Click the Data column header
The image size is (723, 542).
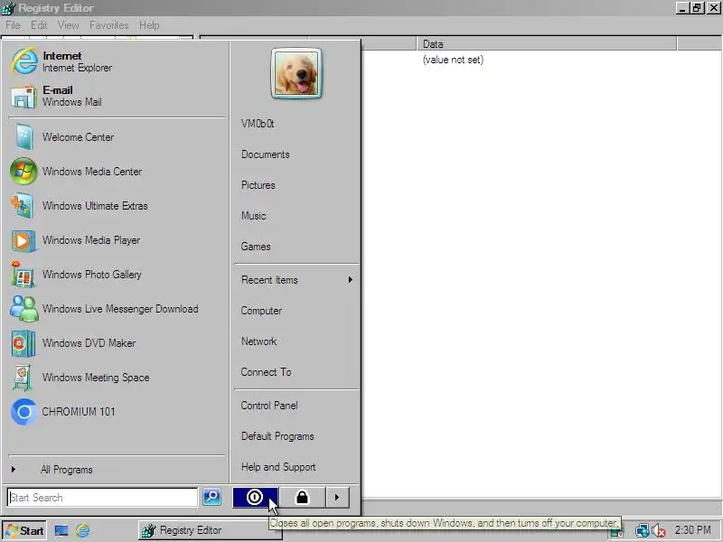[x=547, y=43]
